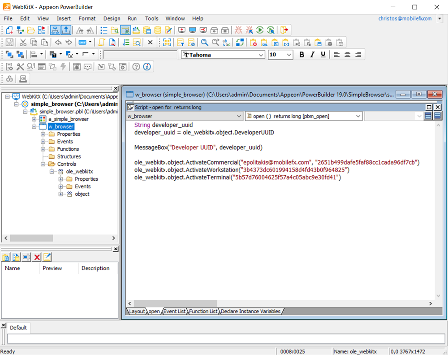Close the system tree pane
448x355 pixels.
[x=116, y=89]
